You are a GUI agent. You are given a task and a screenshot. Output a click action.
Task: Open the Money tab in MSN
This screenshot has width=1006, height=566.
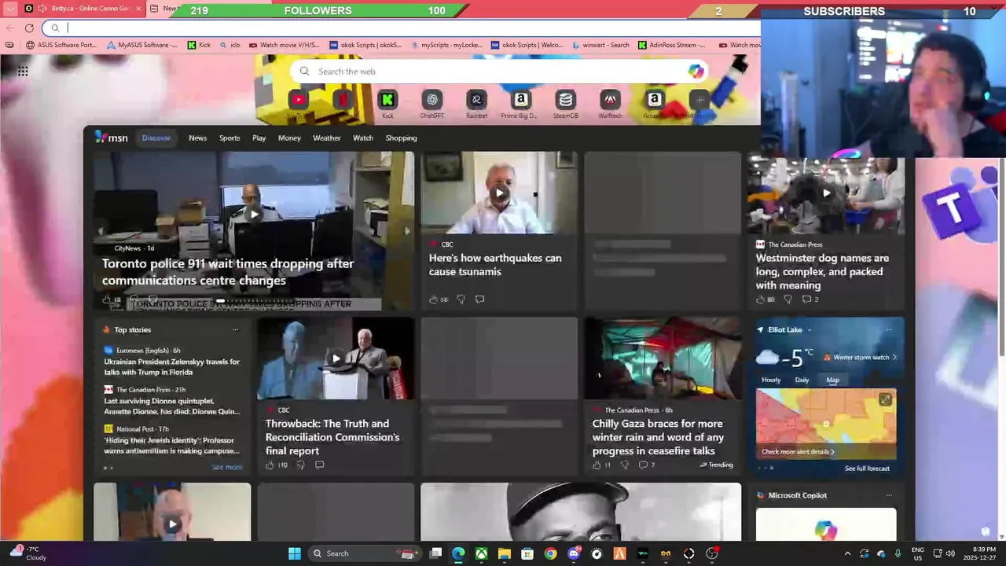[x=289, y=138]
